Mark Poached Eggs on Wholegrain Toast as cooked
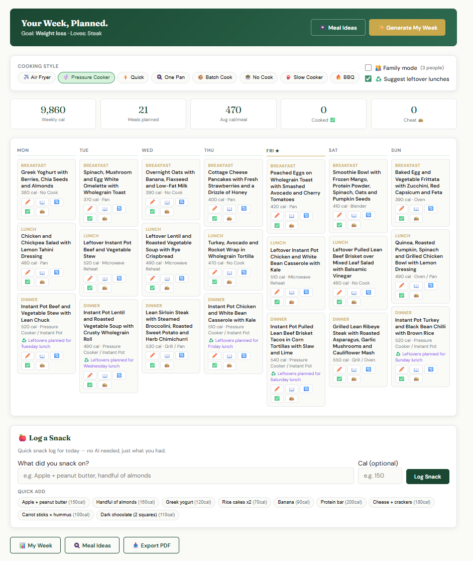The image size is (473, 561). coord(277,225)
